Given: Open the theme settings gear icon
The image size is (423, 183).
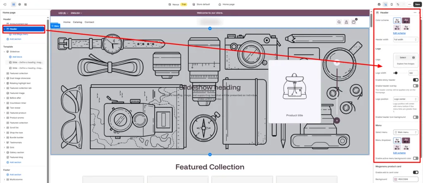Looking at the screenshot, I should tap(19, 4).
